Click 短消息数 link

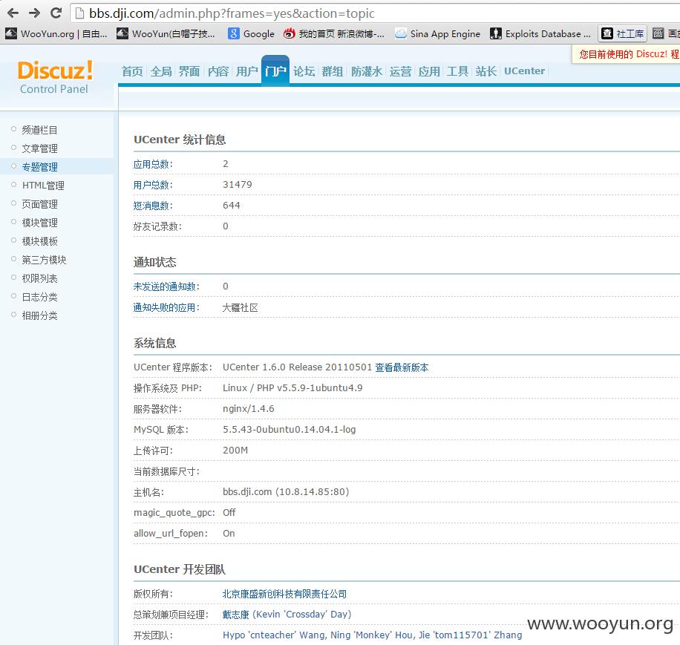click(153, 206)
